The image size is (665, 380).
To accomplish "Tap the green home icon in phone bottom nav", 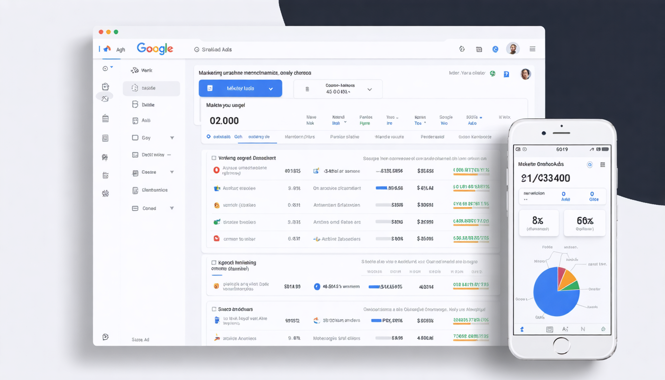I will point(603,329).
